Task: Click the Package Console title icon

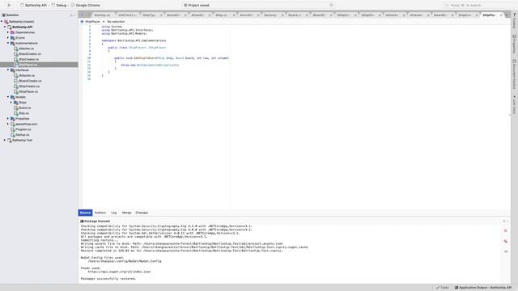Action: 82,221
